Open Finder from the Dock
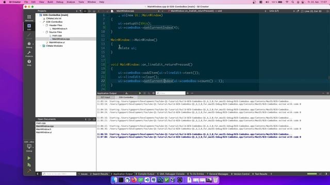The width and height of the screenshot is (330, 185). tap(114, 180)
